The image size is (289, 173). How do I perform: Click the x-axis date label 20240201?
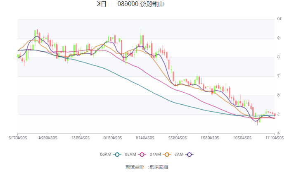pyautogui.click(x=242, y=138)
